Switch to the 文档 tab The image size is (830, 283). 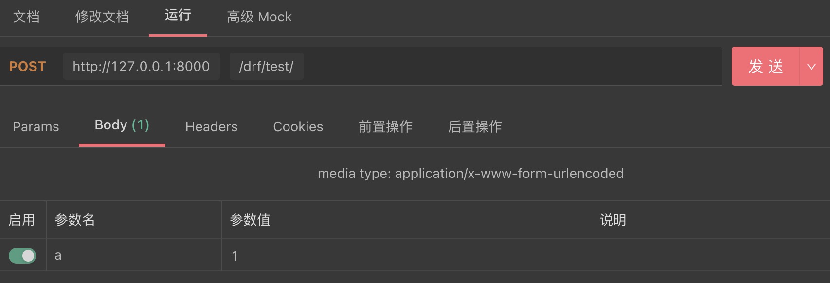27,17
